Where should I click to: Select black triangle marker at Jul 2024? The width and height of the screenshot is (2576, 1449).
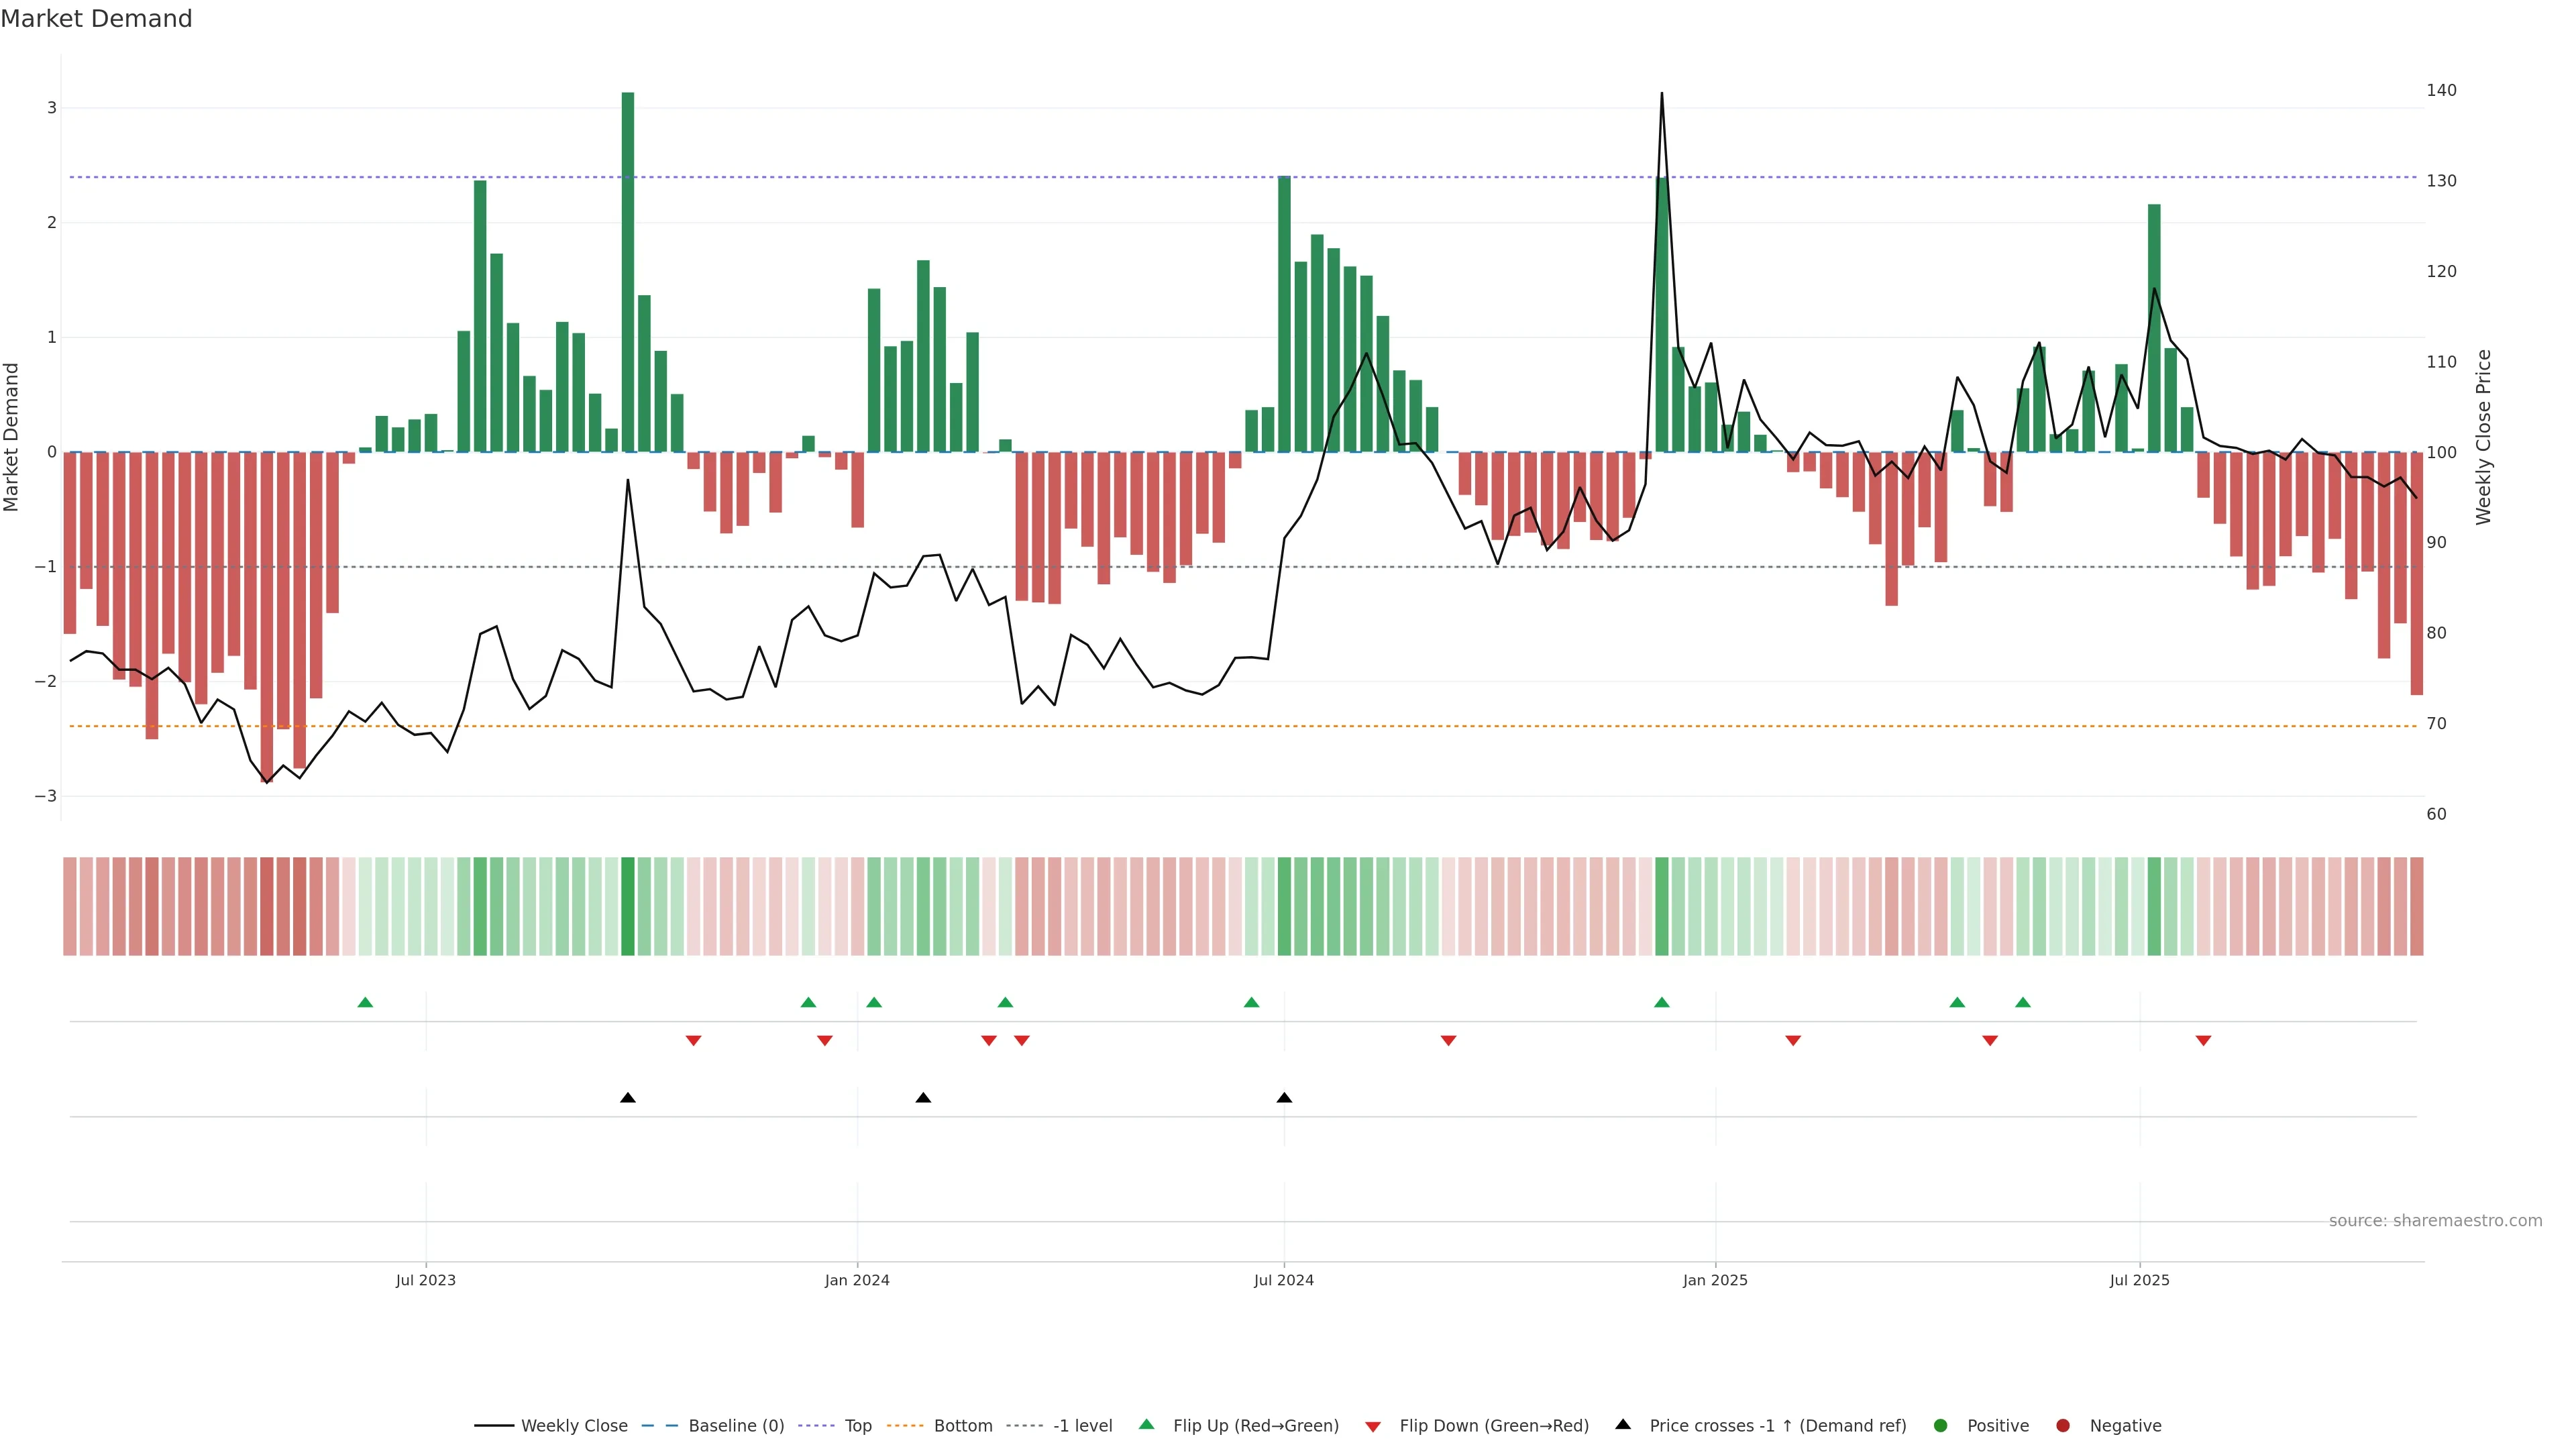pyautogui.click(x=1284, y=1098)
